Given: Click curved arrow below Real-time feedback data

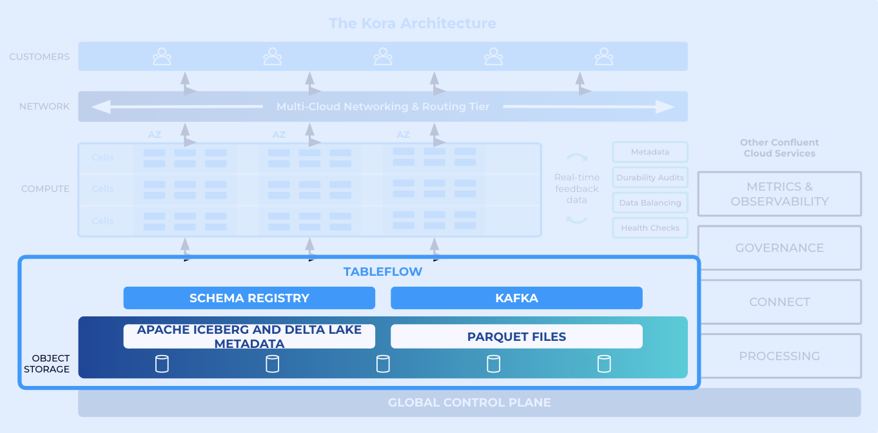Looking at the screenshot, I should pyautogui.click(x=576, y=220).
